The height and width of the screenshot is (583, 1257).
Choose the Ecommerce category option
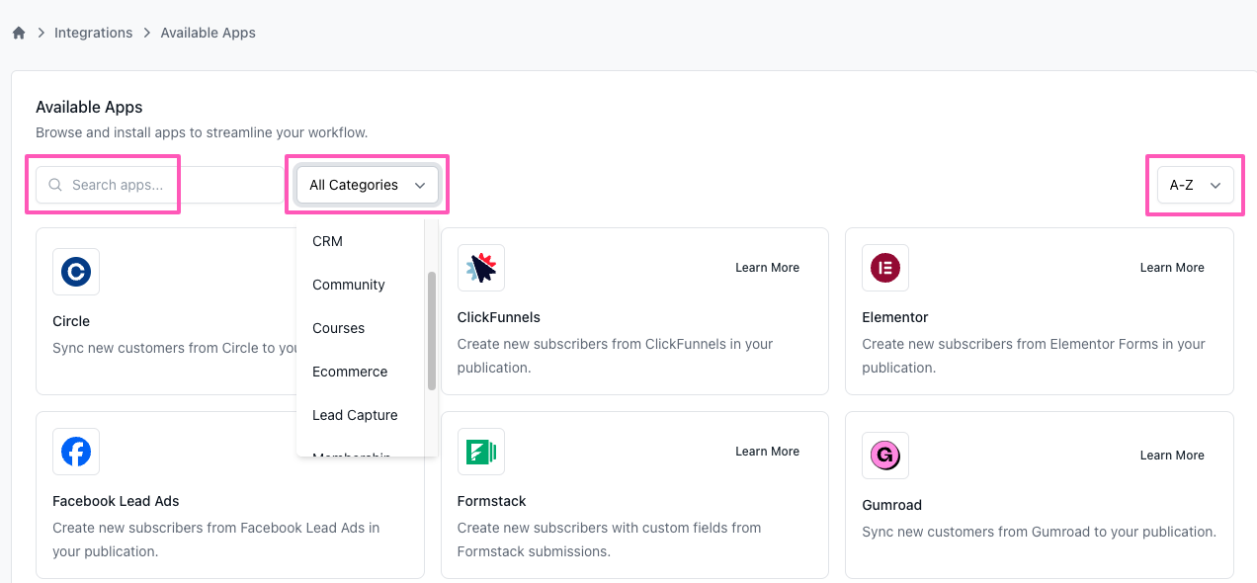point(349,372)
